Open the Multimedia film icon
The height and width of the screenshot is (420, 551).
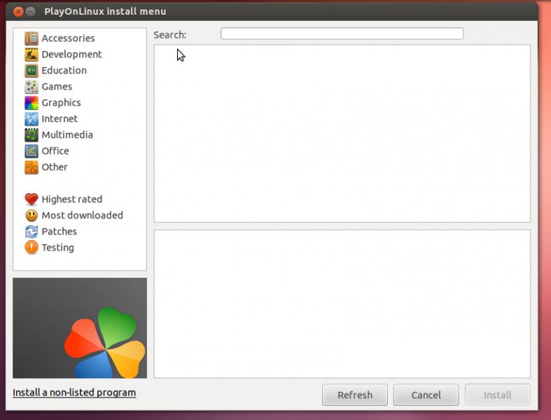(32, 135)
